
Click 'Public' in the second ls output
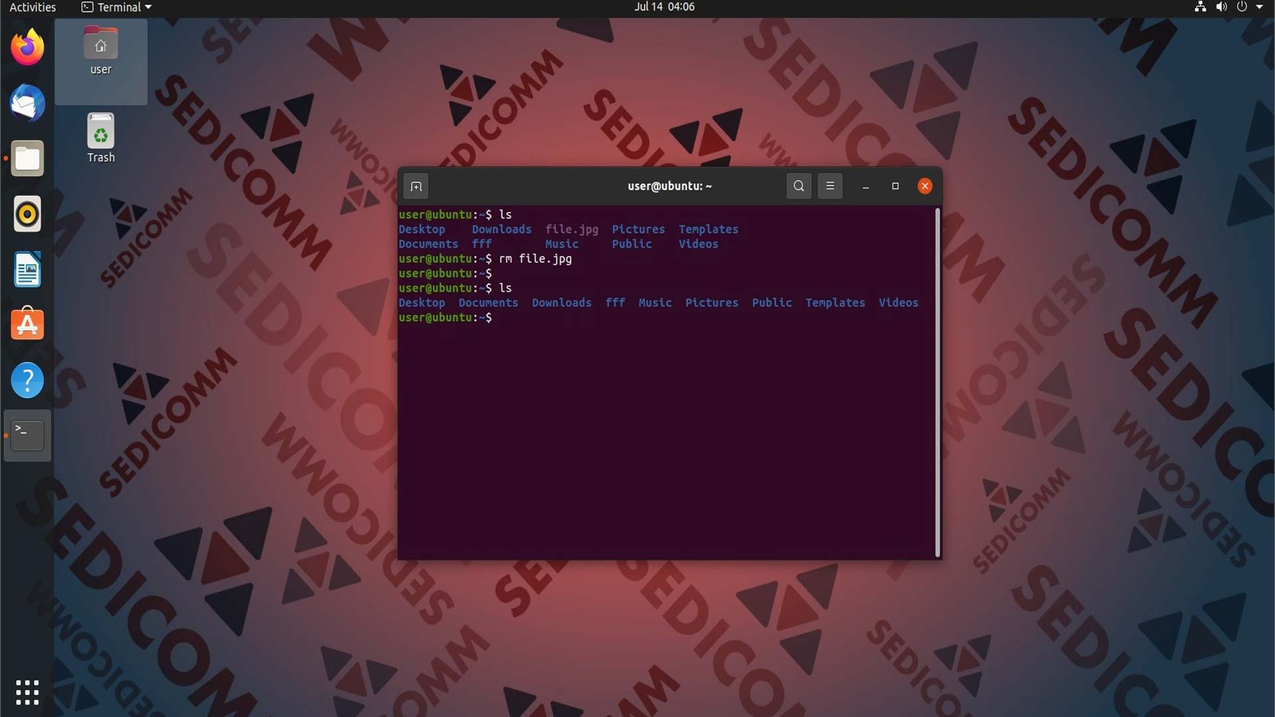(x=772, y=303)
